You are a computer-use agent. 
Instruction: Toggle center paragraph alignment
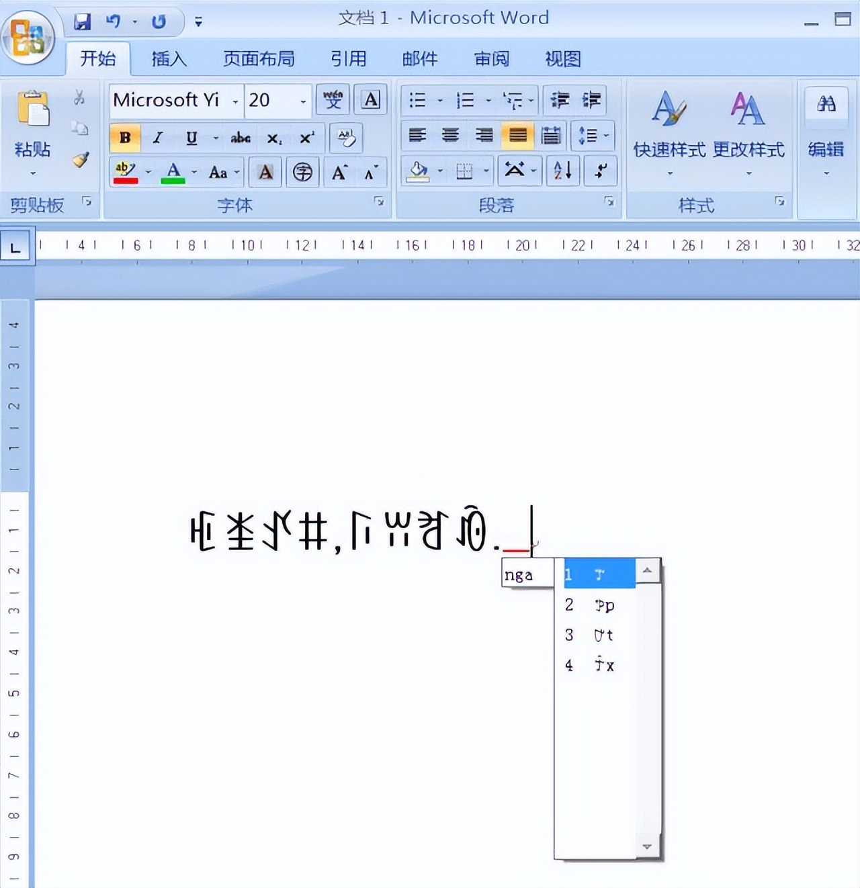[x=449, y=135]
